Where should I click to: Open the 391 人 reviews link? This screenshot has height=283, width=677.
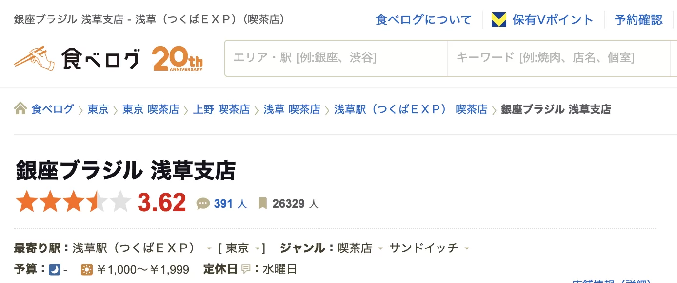pyautogui.click(x=230, y=204)
